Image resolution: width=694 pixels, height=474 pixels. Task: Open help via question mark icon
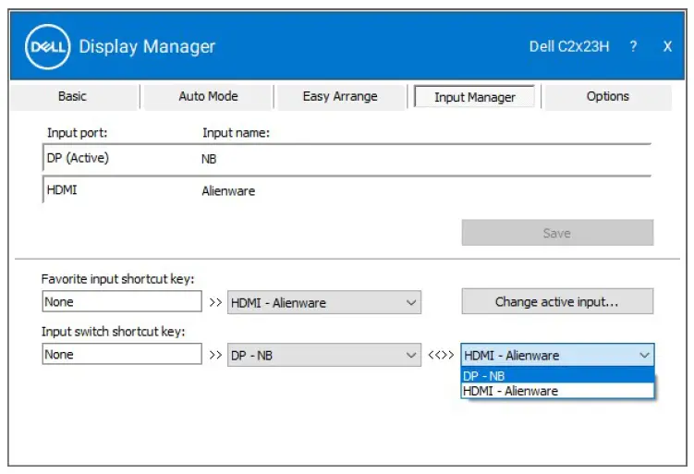click(633, 46)
